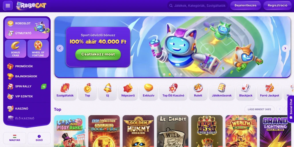Open the Forró Jackpot category
Screen dimensions: 294x147
point(269,91)
